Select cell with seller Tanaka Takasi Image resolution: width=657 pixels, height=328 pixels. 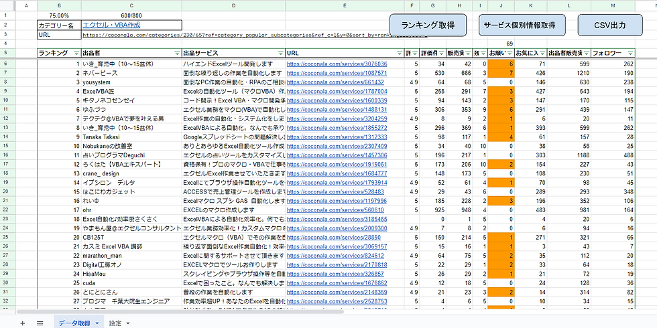[x=131, y=137]
